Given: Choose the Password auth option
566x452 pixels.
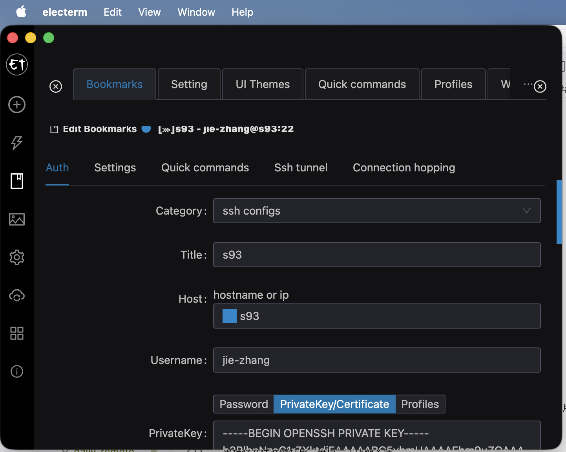Looking at the screenshot, I should point(244,404).
